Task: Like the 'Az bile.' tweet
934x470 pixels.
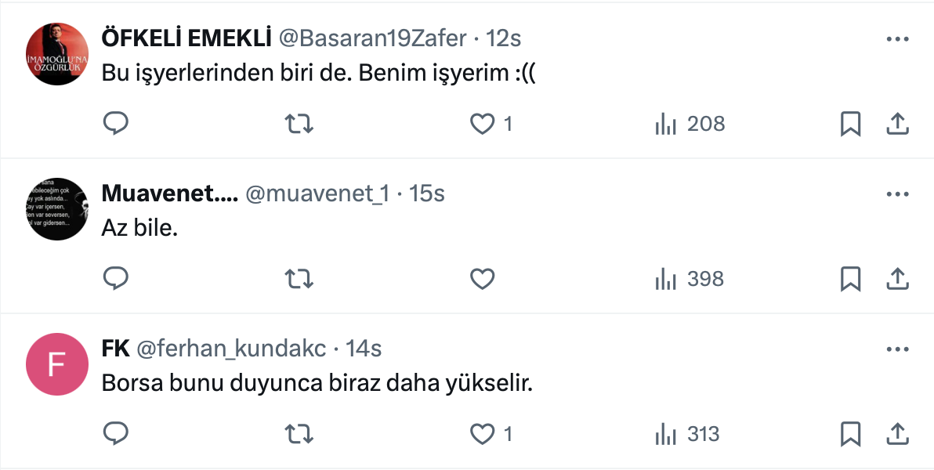Action: 483,279
